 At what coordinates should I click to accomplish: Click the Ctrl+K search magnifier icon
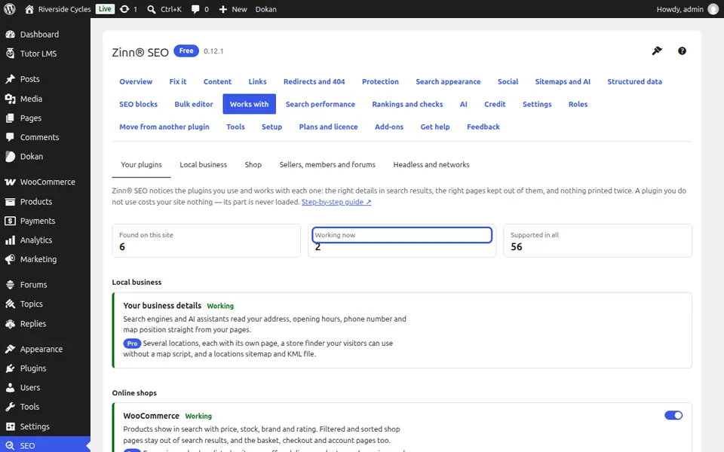click(152, 9)
